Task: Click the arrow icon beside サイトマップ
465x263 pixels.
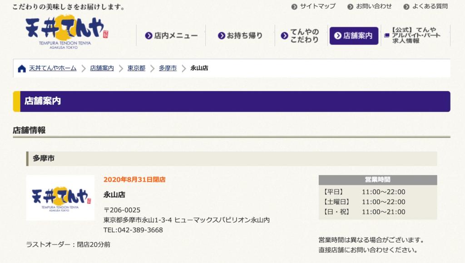Action: pyautogui.click(x=294, y=6)
